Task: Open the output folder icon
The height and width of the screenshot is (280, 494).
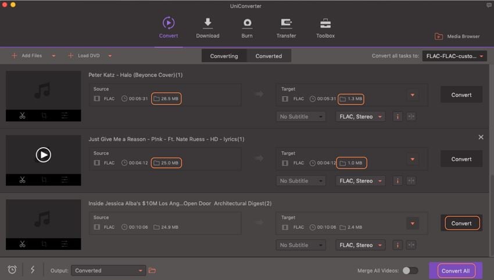Action: pos(152,271)
